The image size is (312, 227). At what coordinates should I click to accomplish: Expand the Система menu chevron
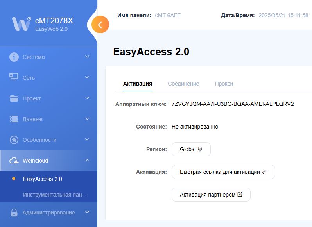pos(87,57)
